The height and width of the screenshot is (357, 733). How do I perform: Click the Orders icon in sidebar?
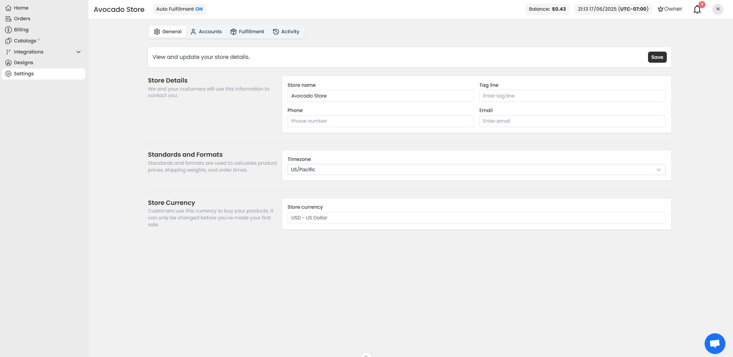point(8,19)
